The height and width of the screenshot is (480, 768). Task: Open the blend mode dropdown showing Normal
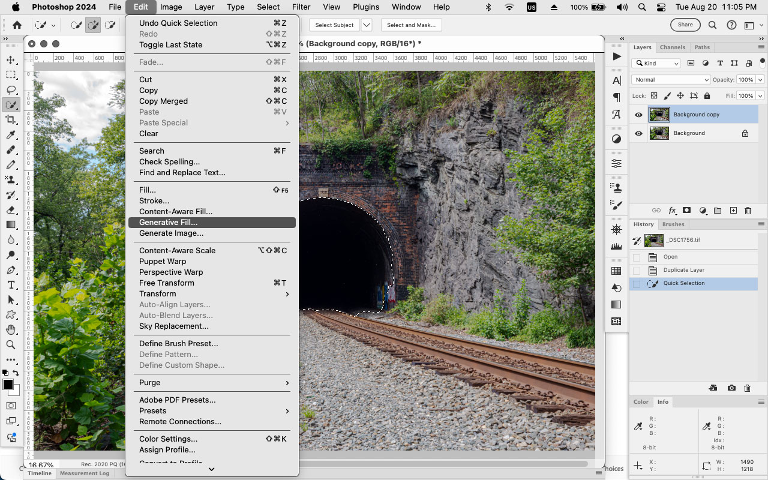670,79
